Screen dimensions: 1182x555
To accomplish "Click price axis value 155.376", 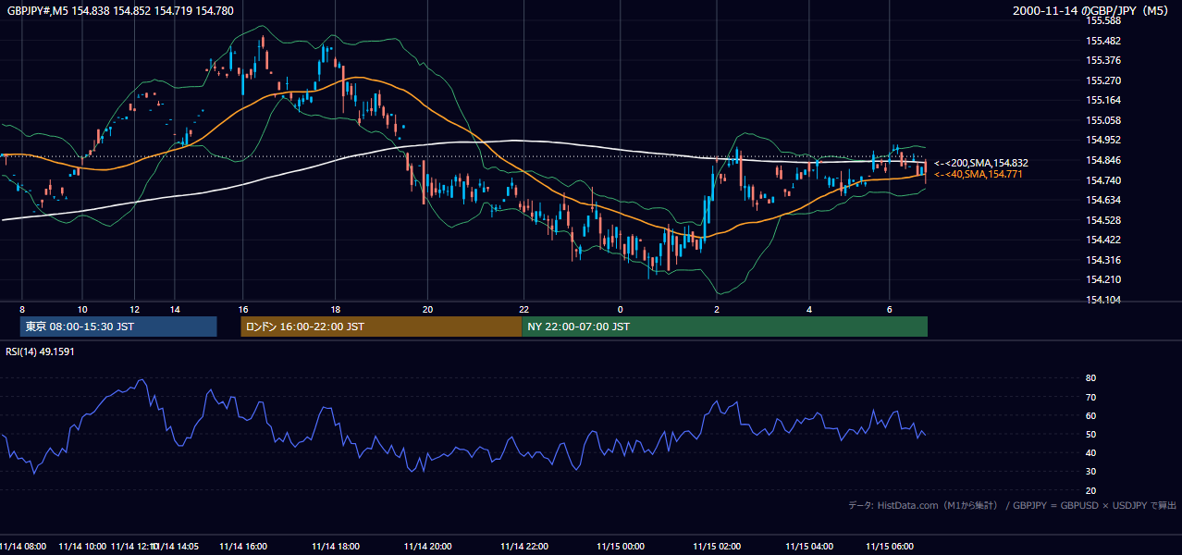I will point(1102,60).
